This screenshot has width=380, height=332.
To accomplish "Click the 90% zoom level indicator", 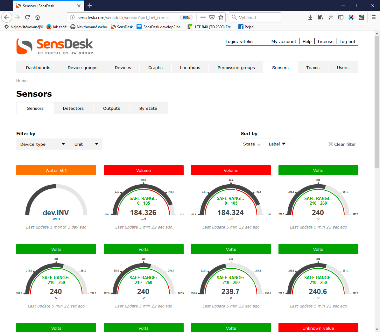I will [x=186, y=18].
